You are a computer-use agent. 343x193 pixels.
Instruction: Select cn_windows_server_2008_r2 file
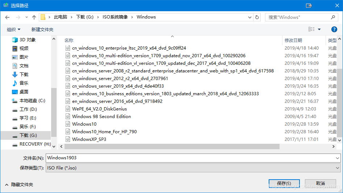[x=173, y=71]
